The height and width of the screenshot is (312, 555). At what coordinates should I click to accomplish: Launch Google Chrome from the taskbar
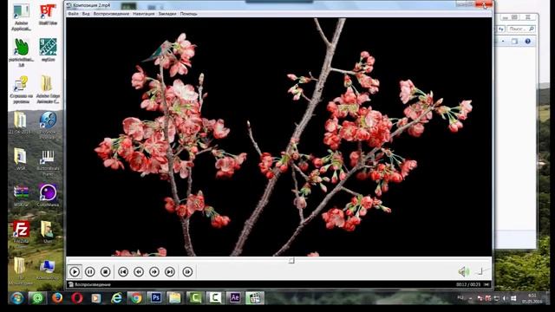135,298
